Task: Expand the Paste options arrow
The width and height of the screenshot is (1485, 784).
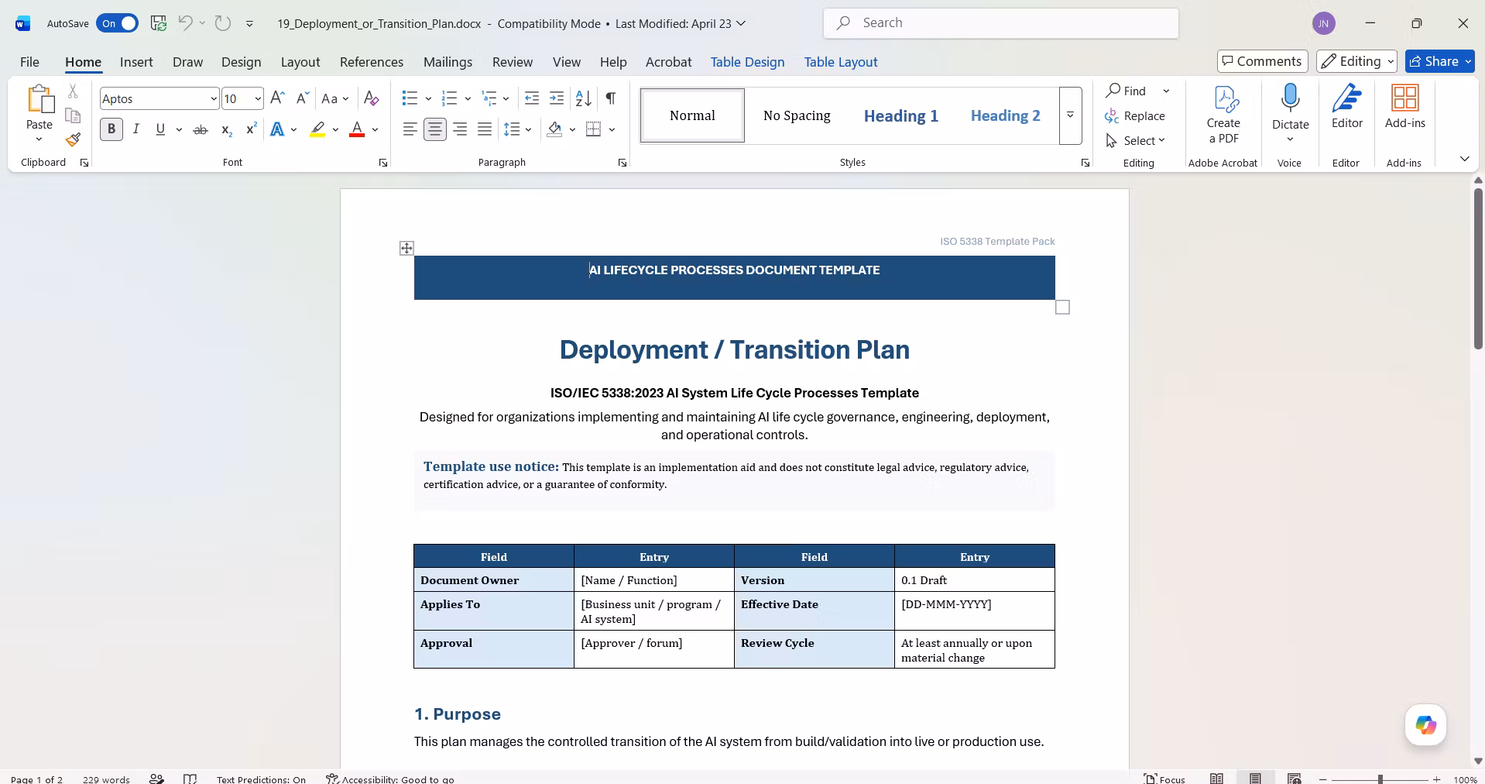Action: (39, 139)
